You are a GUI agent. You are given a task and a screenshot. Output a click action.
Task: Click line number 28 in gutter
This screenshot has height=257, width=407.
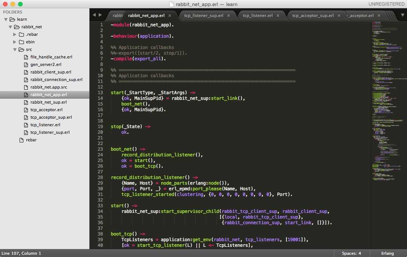(x=100, y=177)
